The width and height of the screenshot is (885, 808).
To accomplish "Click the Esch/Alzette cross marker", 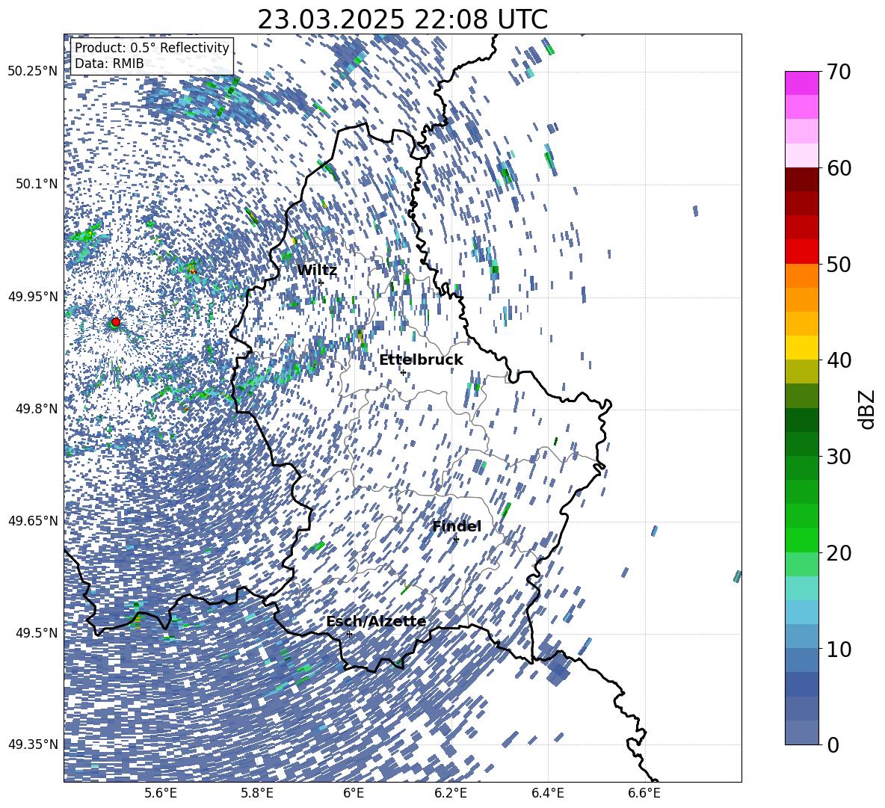I will [x=349, y=634].
